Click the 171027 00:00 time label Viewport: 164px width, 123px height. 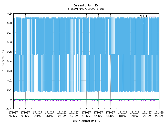click(x=13, y=114)
